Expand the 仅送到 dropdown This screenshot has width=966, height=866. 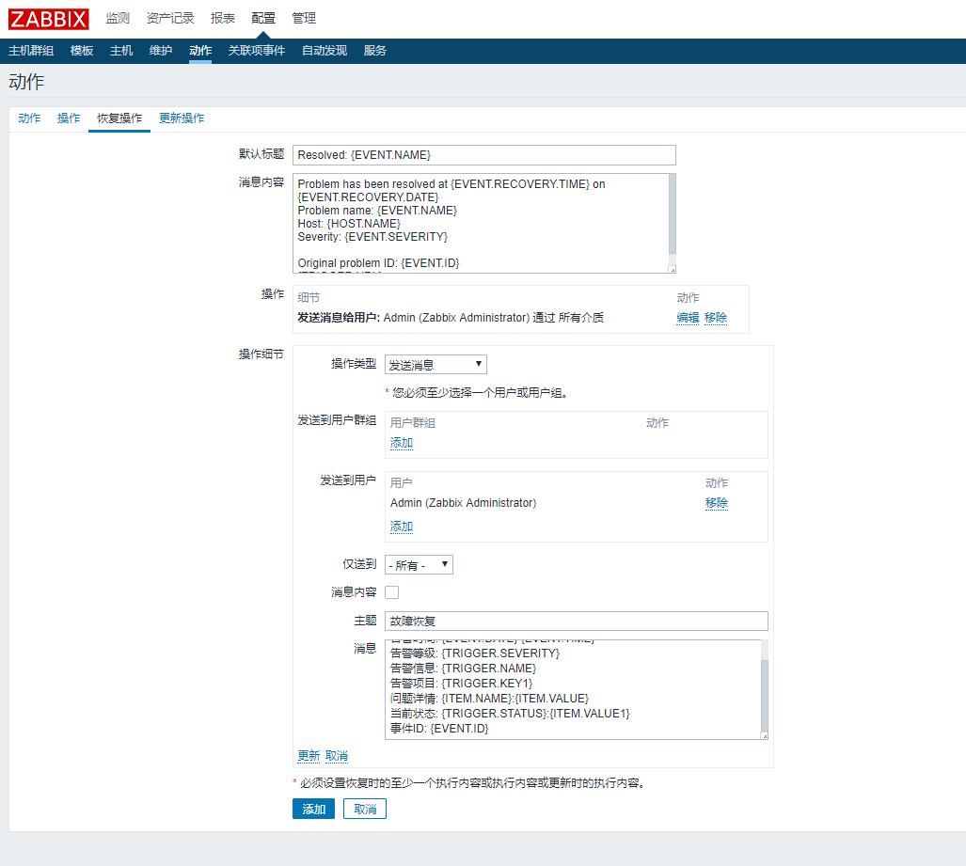click(419, 565)
